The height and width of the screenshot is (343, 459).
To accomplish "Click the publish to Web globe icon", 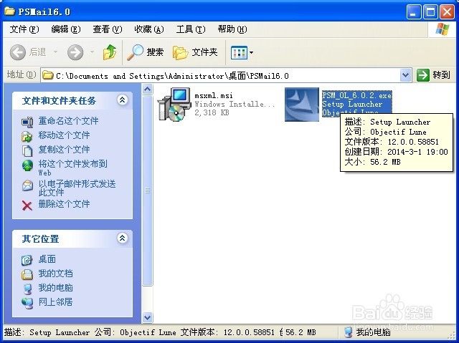I will [27, 165].
